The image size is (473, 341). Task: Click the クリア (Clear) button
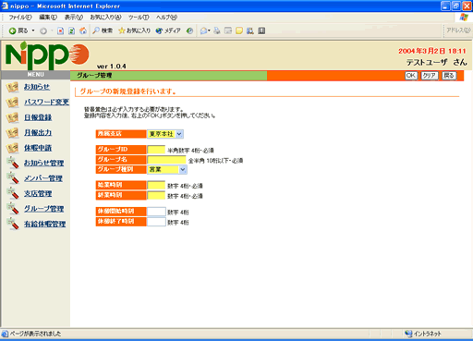(430, 76)
